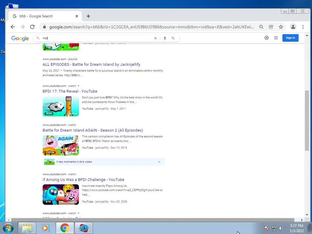Close the bfdi Google Search tab
The width and height of the screenshot is (312, 234).
click(x=76, y=16)
